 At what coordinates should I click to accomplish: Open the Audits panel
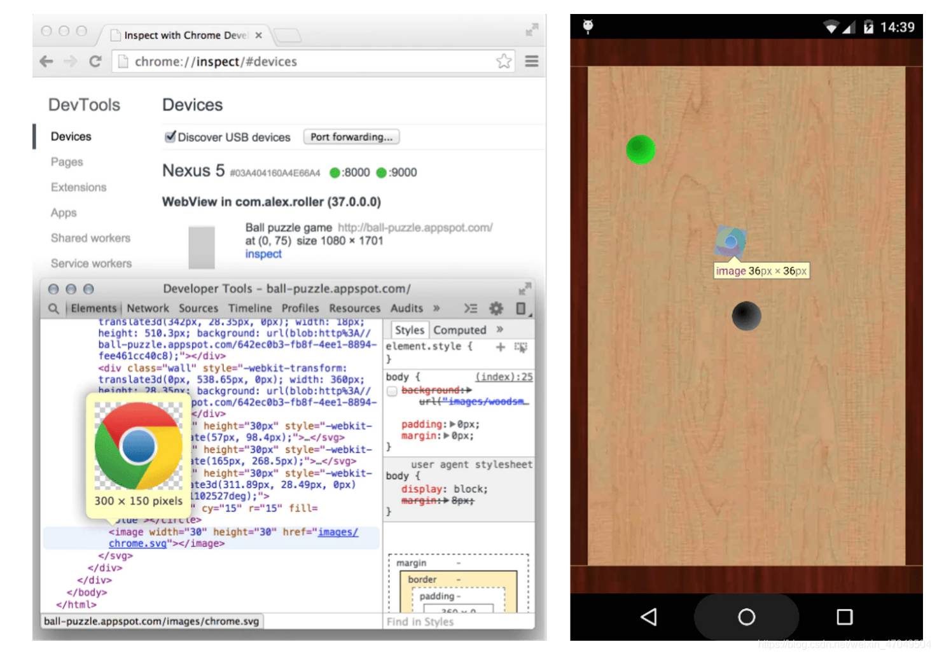click(x=406, y=309)
